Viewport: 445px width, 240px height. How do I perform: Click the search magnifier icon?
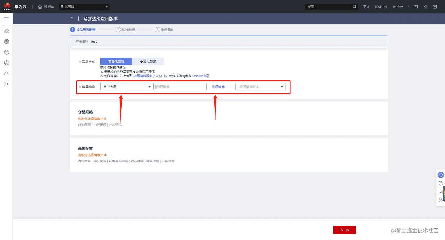(354, 6)
